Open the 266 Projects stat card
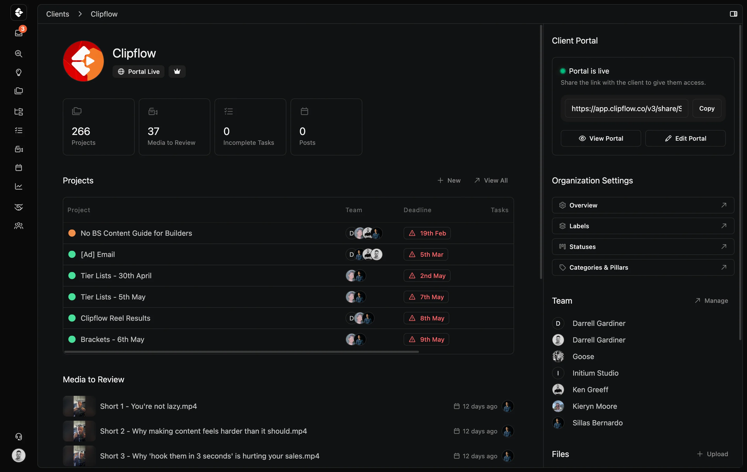 click(98, 127)
